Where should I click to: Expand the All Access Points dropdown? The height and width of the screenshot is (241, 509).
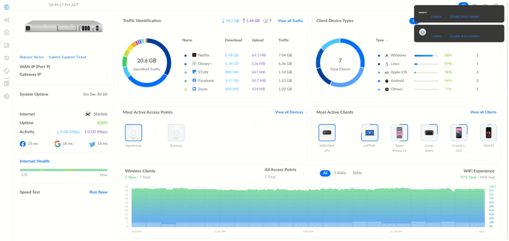tap(303, 173)
